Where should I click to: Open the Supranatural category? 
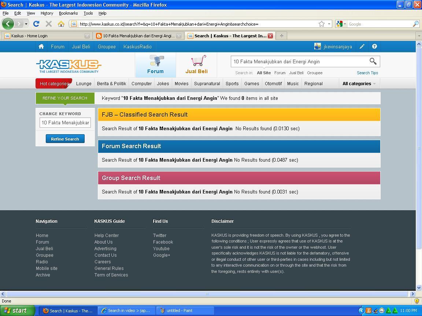click(x=207, y=83)
